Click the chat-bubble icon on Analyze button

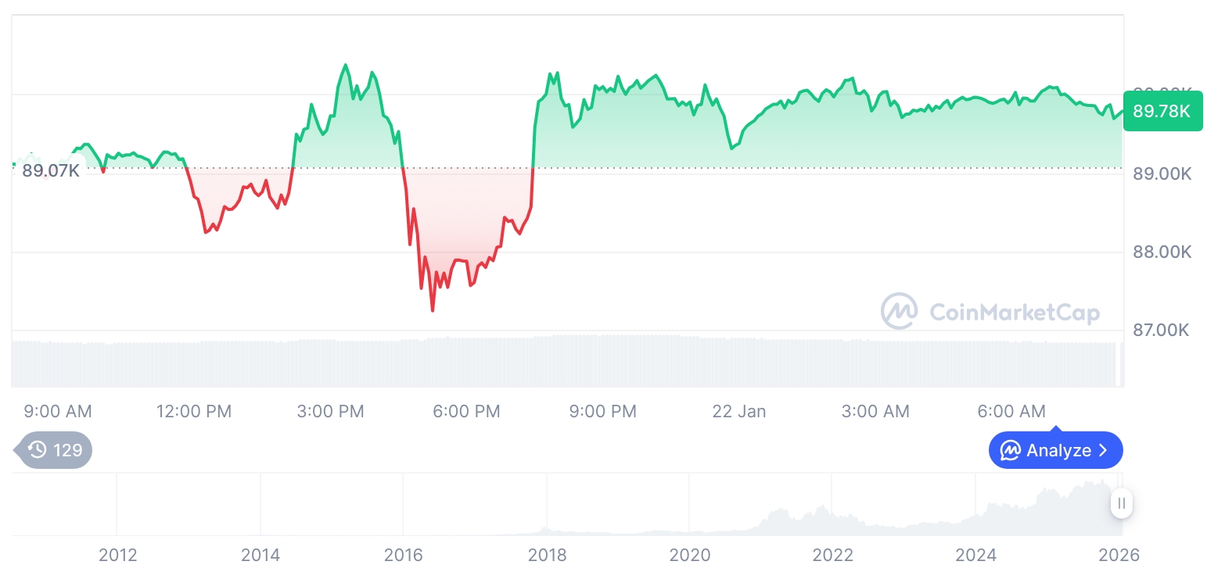pos(1011,451)
